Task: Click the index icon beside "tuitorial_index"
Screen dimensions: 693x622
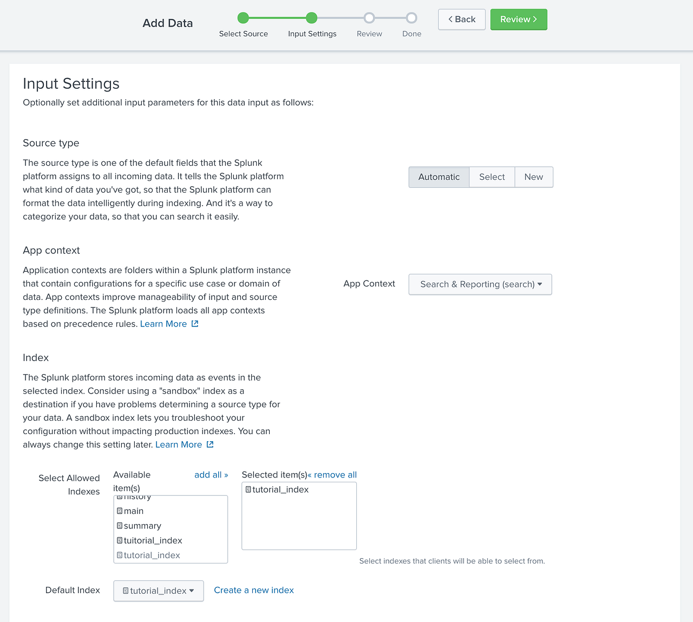Action: coord(120,540)
